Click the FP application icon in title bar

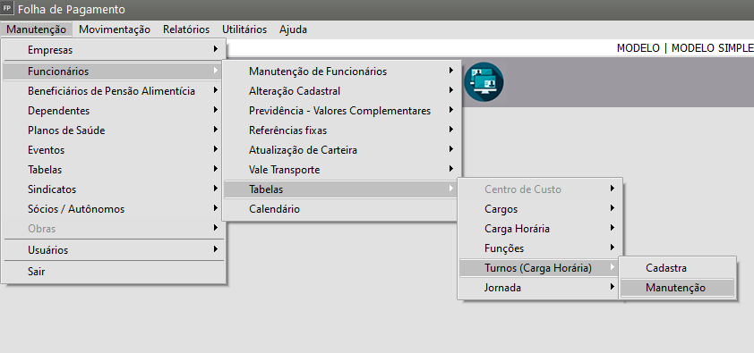tap(7, 9)
